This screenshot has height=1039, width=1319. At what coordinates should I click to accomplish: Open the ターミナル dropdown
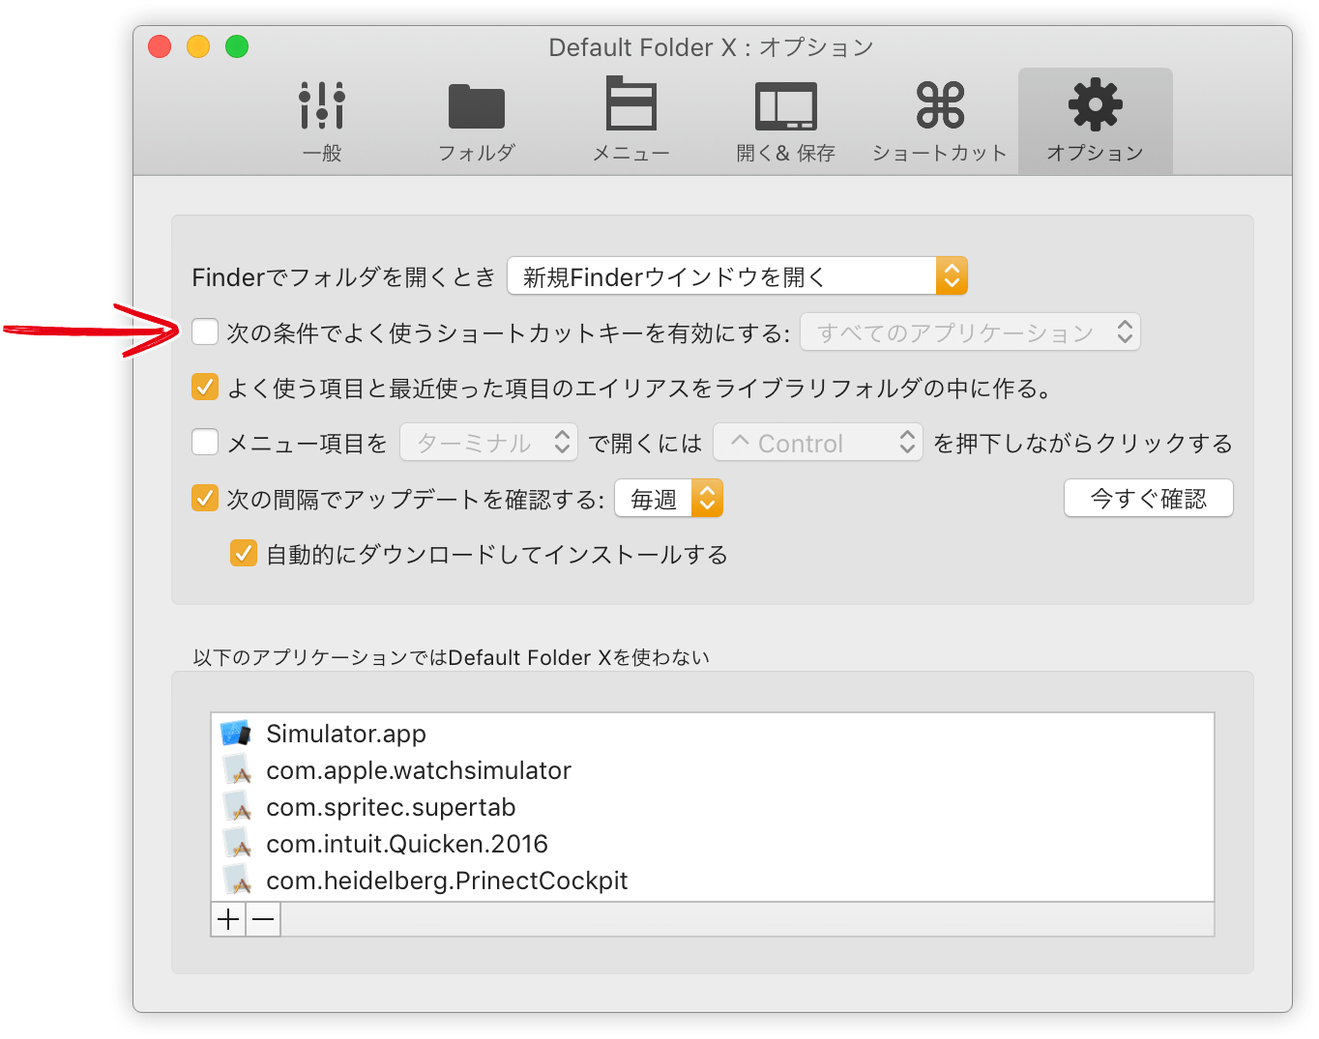pos(488,443)
